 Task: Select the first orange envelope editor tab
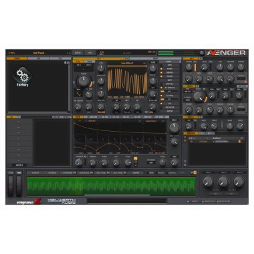(78, 117)
